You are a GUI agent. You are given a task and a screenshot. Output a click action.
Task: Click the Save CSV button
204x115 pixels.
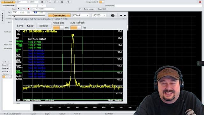click(x=102, y=9)
